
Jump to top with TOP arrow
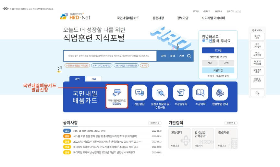[x=257, y=93]
